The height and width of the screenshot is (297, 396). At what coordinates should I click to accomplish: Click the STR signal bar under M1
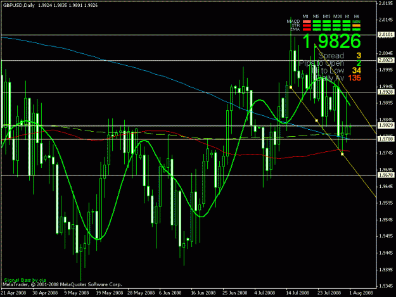(x=307, y=25)
